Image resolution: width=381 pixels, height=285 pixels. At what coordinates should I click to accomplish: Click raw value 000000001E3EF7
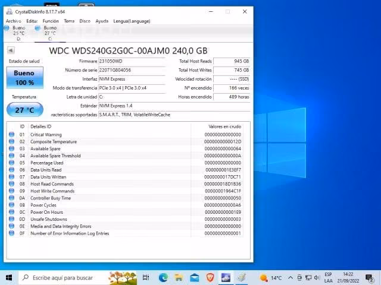pos(223,170)
